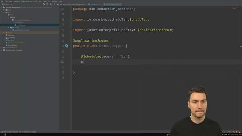Hide the Project panel with minus icon
The height and width of the screenshot is (136, 242).
click(x=58, y=5)
